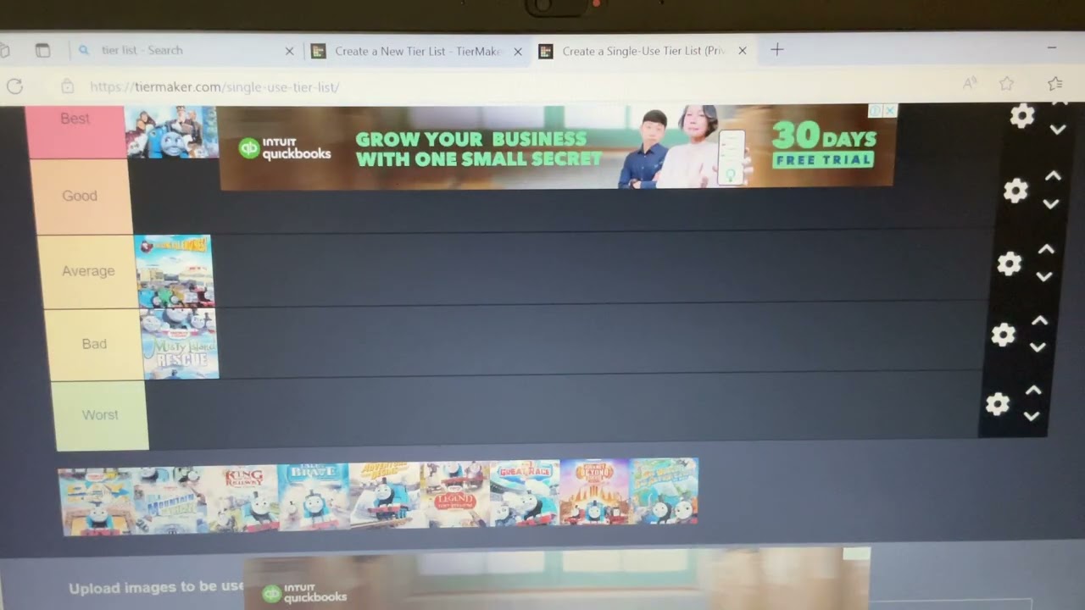
Task: Select the movie cover in the Average tier
Action: [175, 271]
